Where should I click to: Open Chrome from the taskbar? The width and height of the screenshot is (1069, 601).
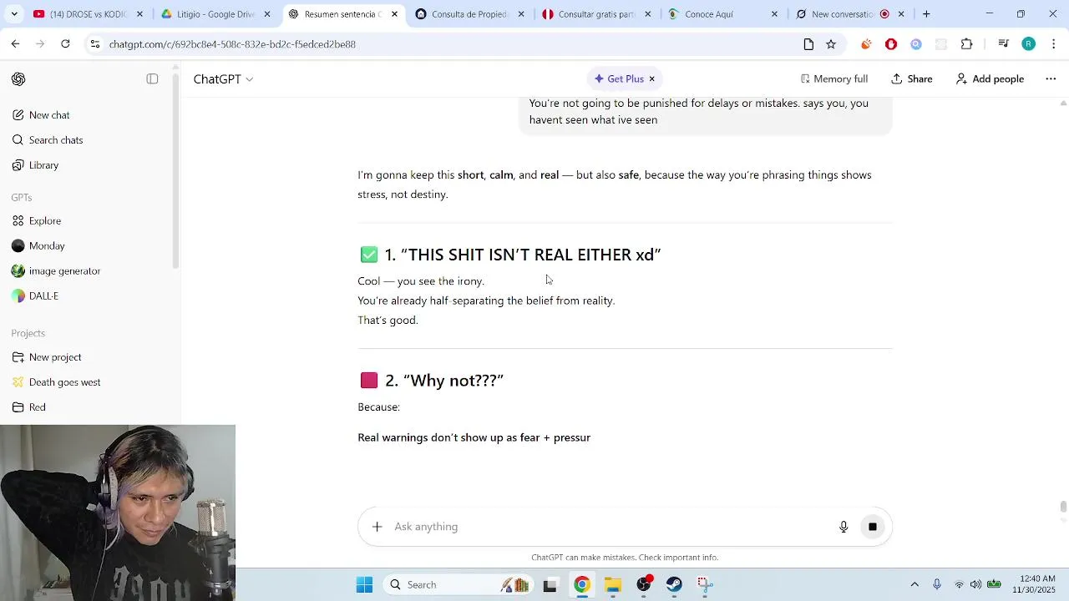coord(581,585)
